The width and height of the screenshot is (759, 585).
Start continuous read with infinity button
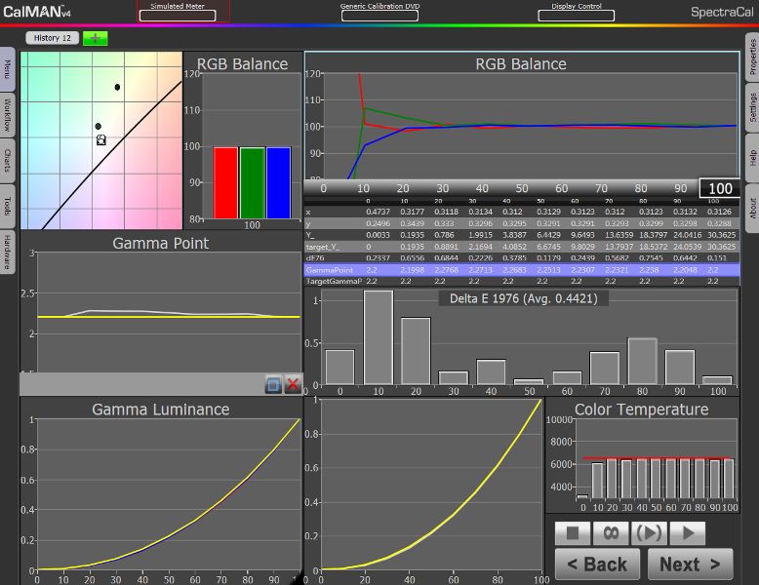[611, 532]
